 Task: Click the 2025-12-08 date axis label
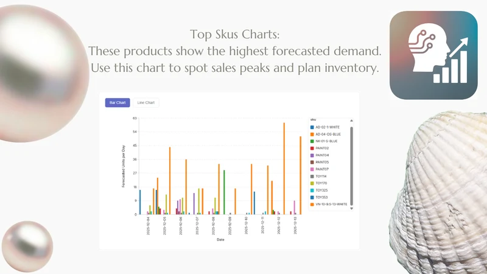(x=214, y=226)
